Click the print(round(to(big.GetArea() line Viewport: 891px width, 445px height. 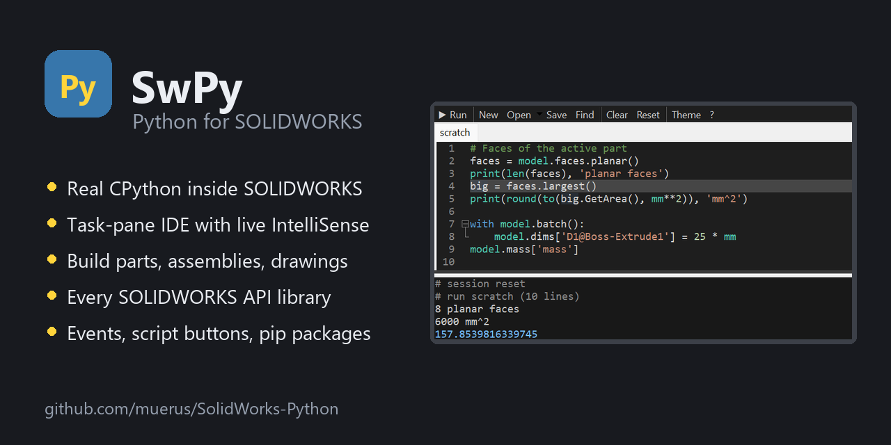(609, 199)
